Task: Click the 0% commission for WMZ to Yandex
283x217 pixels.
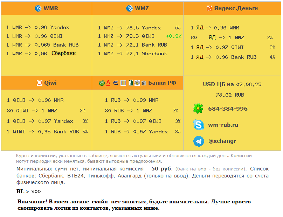Action: pos(178,28)
